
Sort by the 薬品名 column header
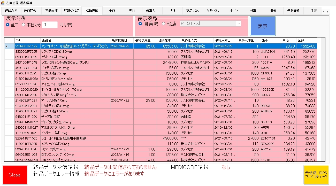click(x=75, y=40)
